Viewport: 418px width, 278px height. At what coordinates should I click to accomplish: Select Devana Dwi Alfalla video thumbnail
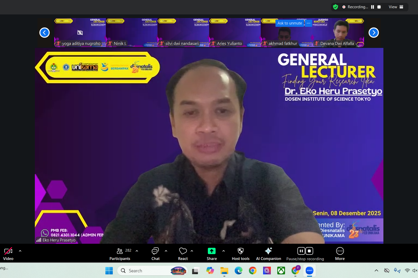coord(338,32)
